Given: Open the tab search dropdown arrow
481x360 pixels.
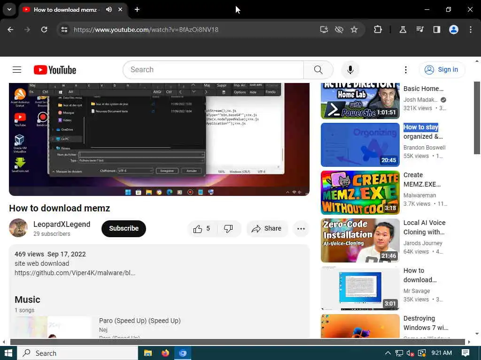Looking at the screenshot, I should tap(9, 9).
